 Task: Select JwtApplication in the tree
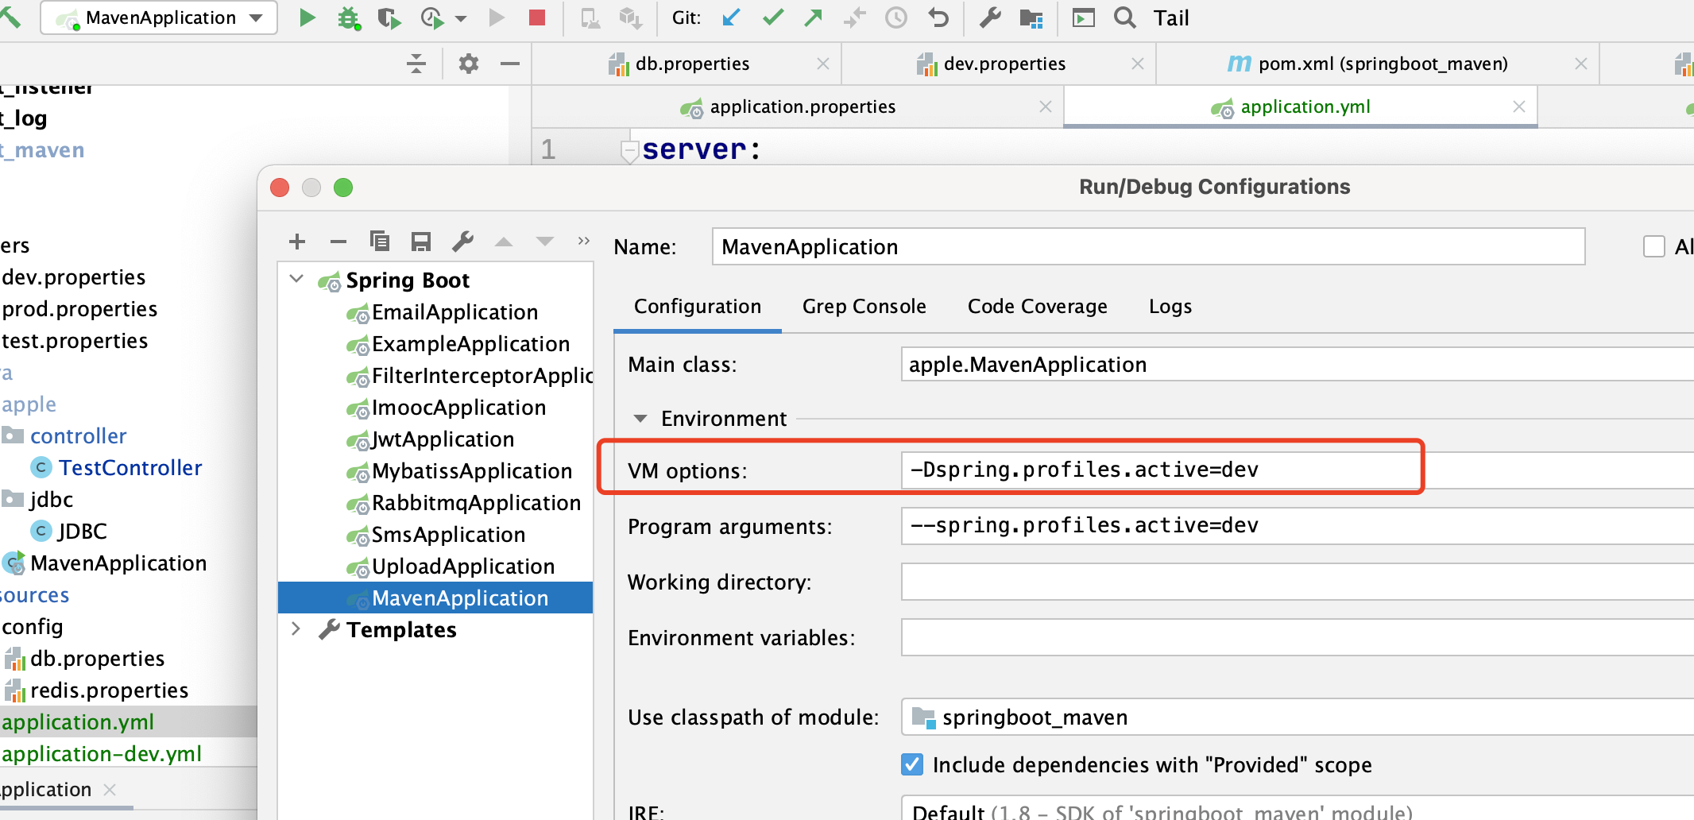point(442,439)
